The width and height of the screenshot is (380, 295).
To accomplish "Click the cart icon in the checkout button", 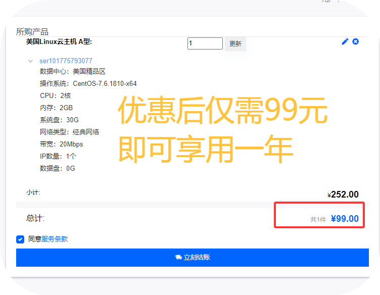I will [178, 258].
